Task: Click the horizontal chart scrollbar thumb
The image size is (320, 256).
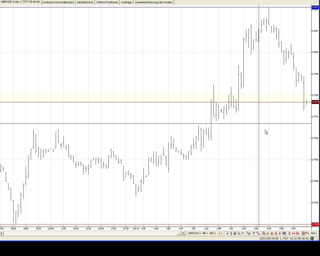Action: click(179, 233)
